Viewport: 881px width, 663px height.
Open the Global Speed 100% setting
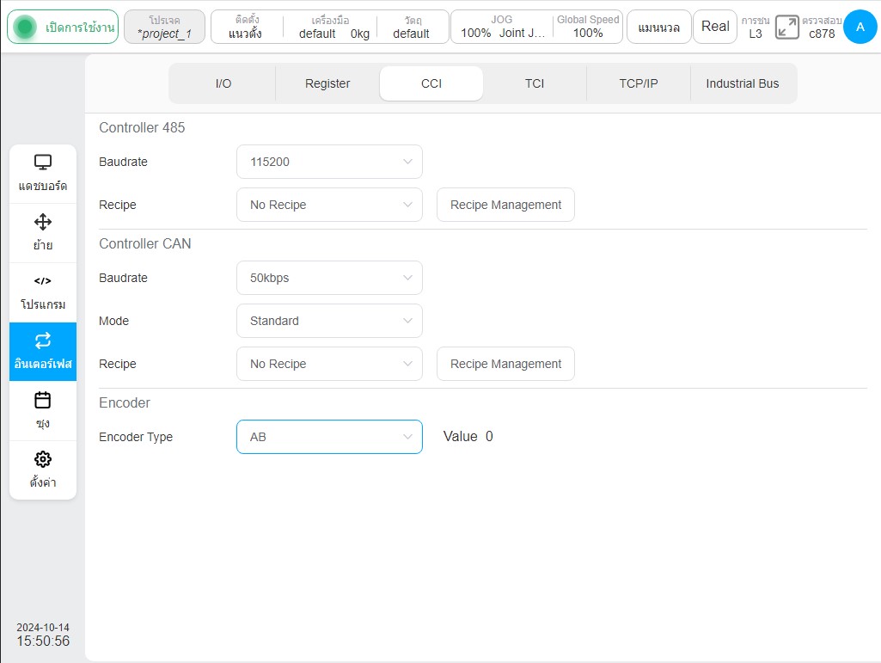click(588, 27)
